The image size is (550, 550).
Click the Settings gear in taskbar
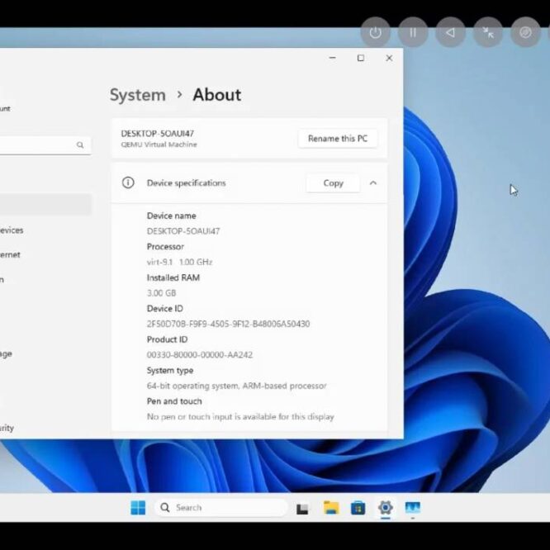(385, 508)
